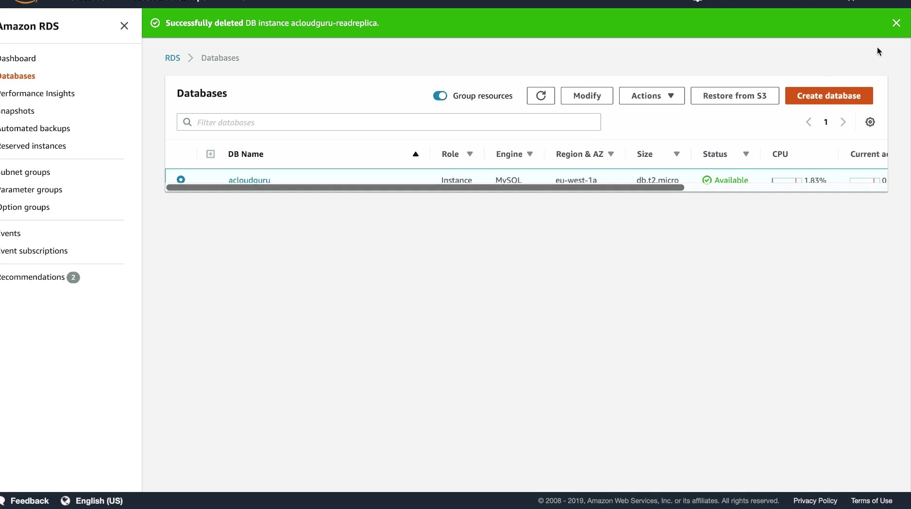
Task: Open the Actions dropdown menu
Action: (652, 96)
